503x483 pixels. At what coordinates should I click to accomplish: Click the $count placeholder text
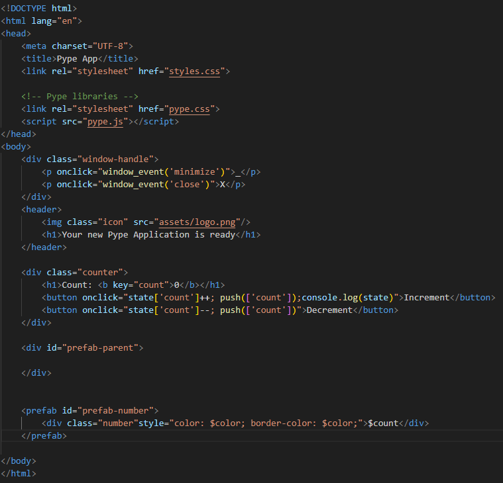pyautogui.click(x=383, y=423)
